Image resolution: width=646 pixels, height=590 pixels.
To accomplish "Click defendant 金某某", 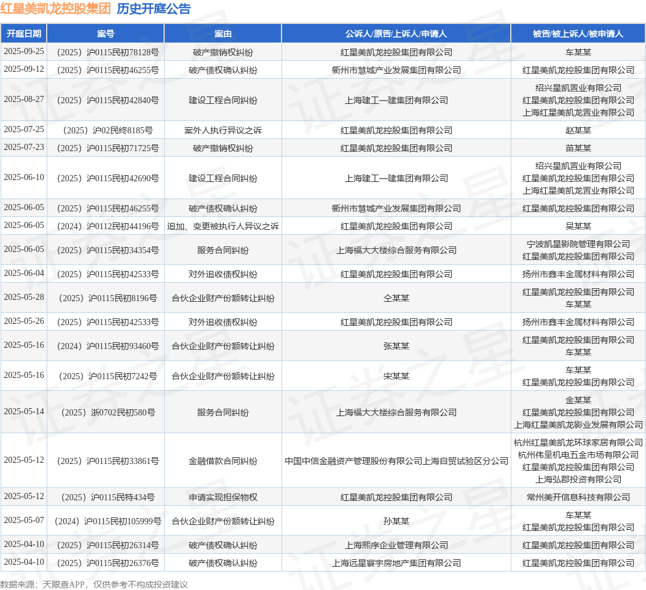I will (578, 400).
